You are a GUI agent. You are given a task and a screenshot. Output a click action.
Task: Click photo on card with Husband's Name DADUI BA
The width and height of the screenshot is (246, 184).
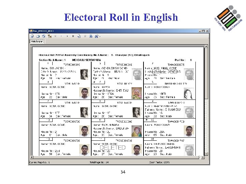137,131
